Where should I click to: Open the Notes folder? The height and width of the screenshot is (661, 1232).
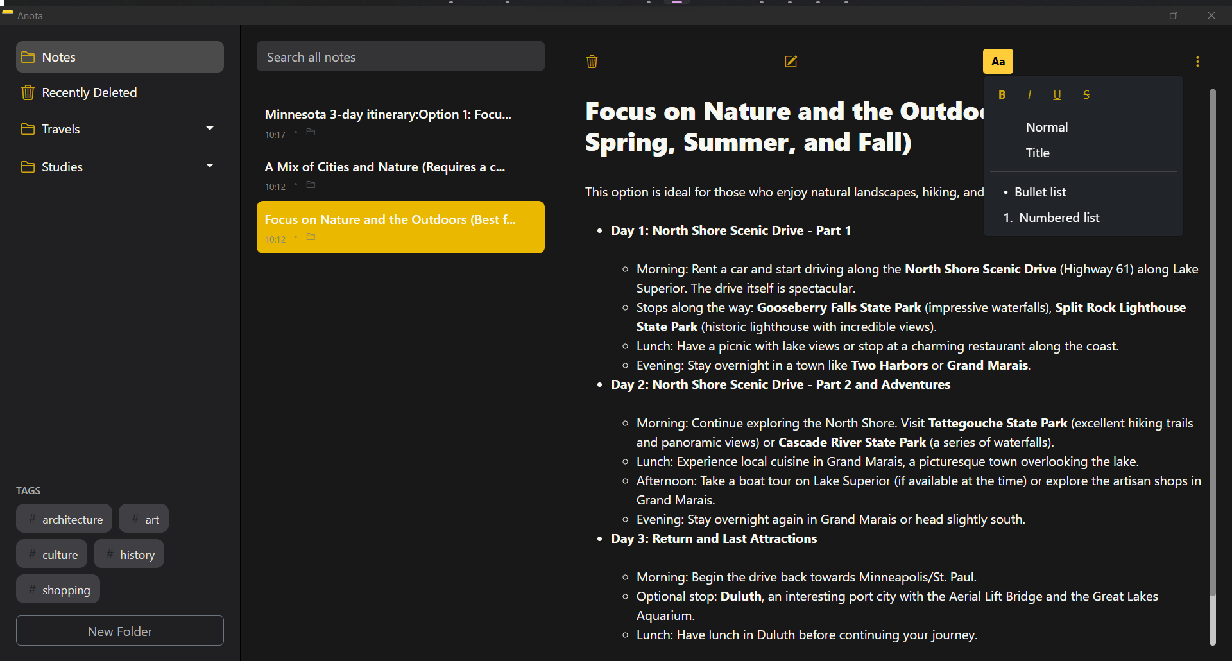[120, 57]
